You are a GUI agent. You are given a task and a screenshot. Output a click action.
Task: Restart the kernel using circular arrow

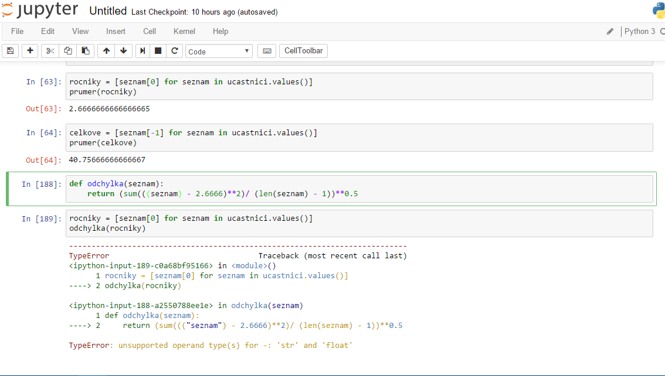pyautogui.click(x=174, y=51)
